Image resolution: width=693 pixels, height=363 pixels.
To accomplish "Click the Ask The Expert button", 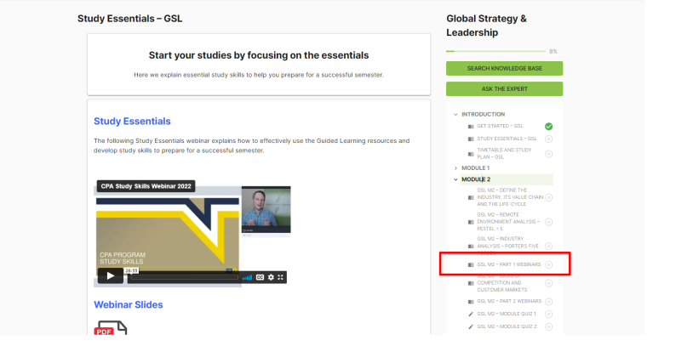I will pos(504,88).
